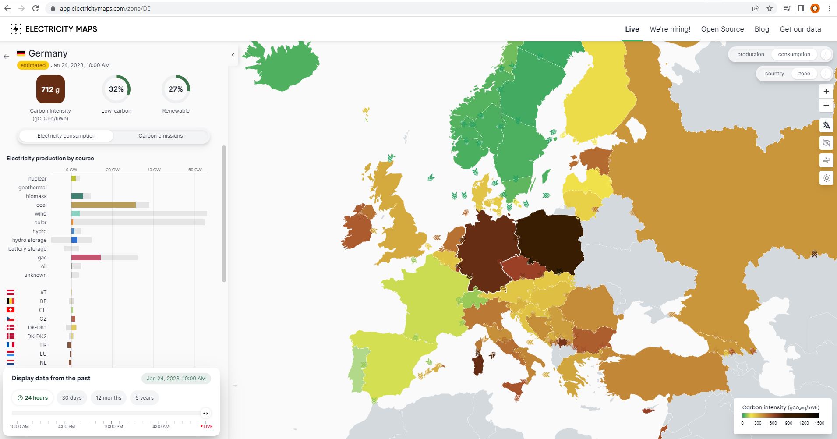This screenshot has height=439, width=837.
Task: Click the Luxembourg flag icon in exchange list
Action: tap(11, 354)
